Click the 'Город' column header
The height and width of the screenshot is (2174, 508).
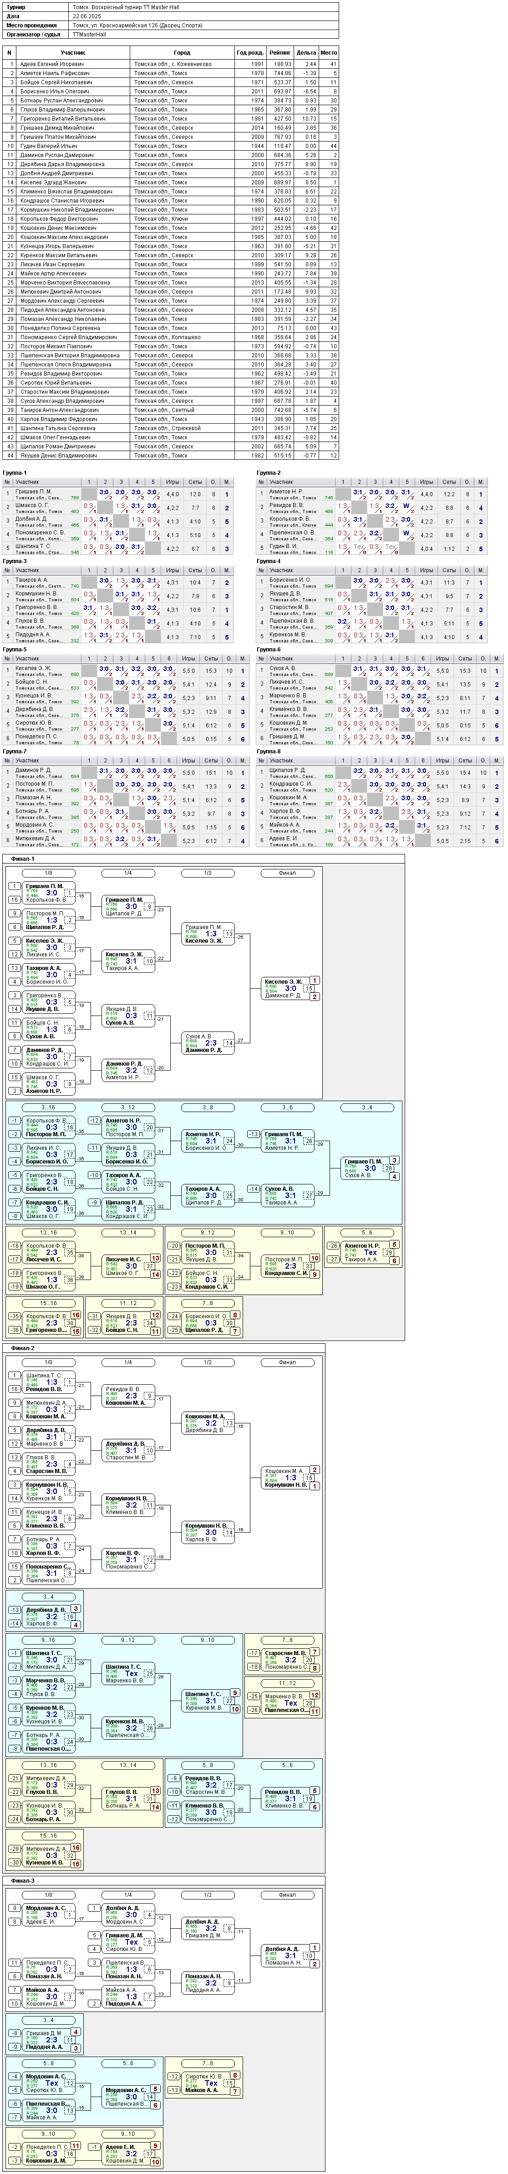coord(182,52)
